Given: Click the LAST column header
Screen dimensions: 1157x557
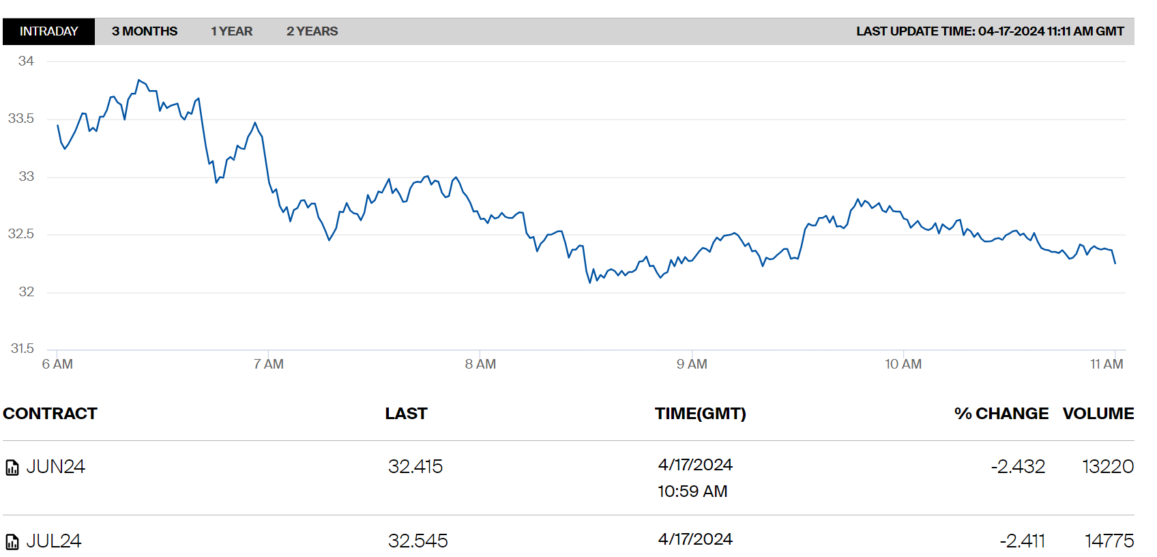Looking at the screenshot, I should (406, 414).
